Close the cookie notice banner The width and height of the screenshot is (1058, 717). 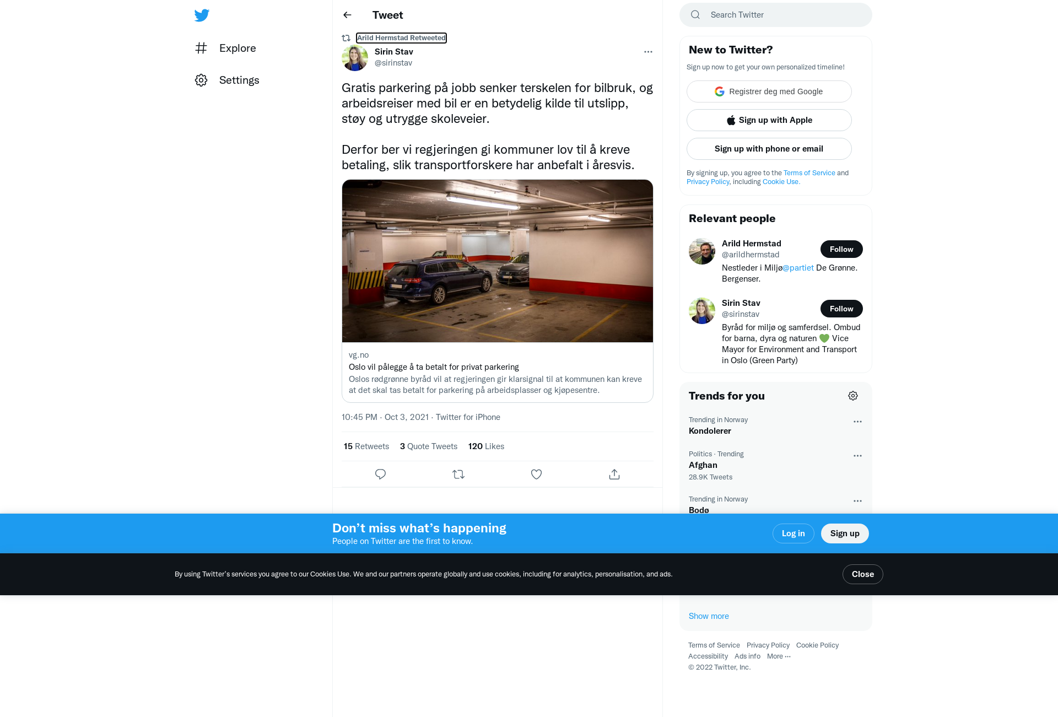pos(862,574)
